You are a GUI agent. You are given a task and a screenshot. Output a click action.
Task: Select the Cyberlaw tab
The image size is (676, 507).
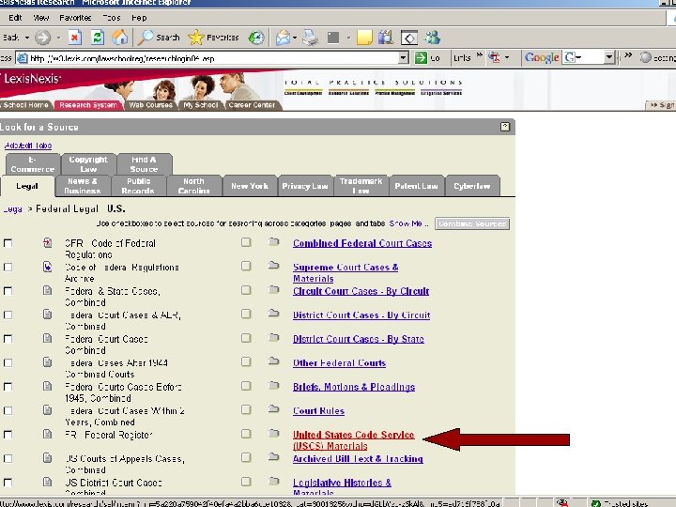coord(472,186)
